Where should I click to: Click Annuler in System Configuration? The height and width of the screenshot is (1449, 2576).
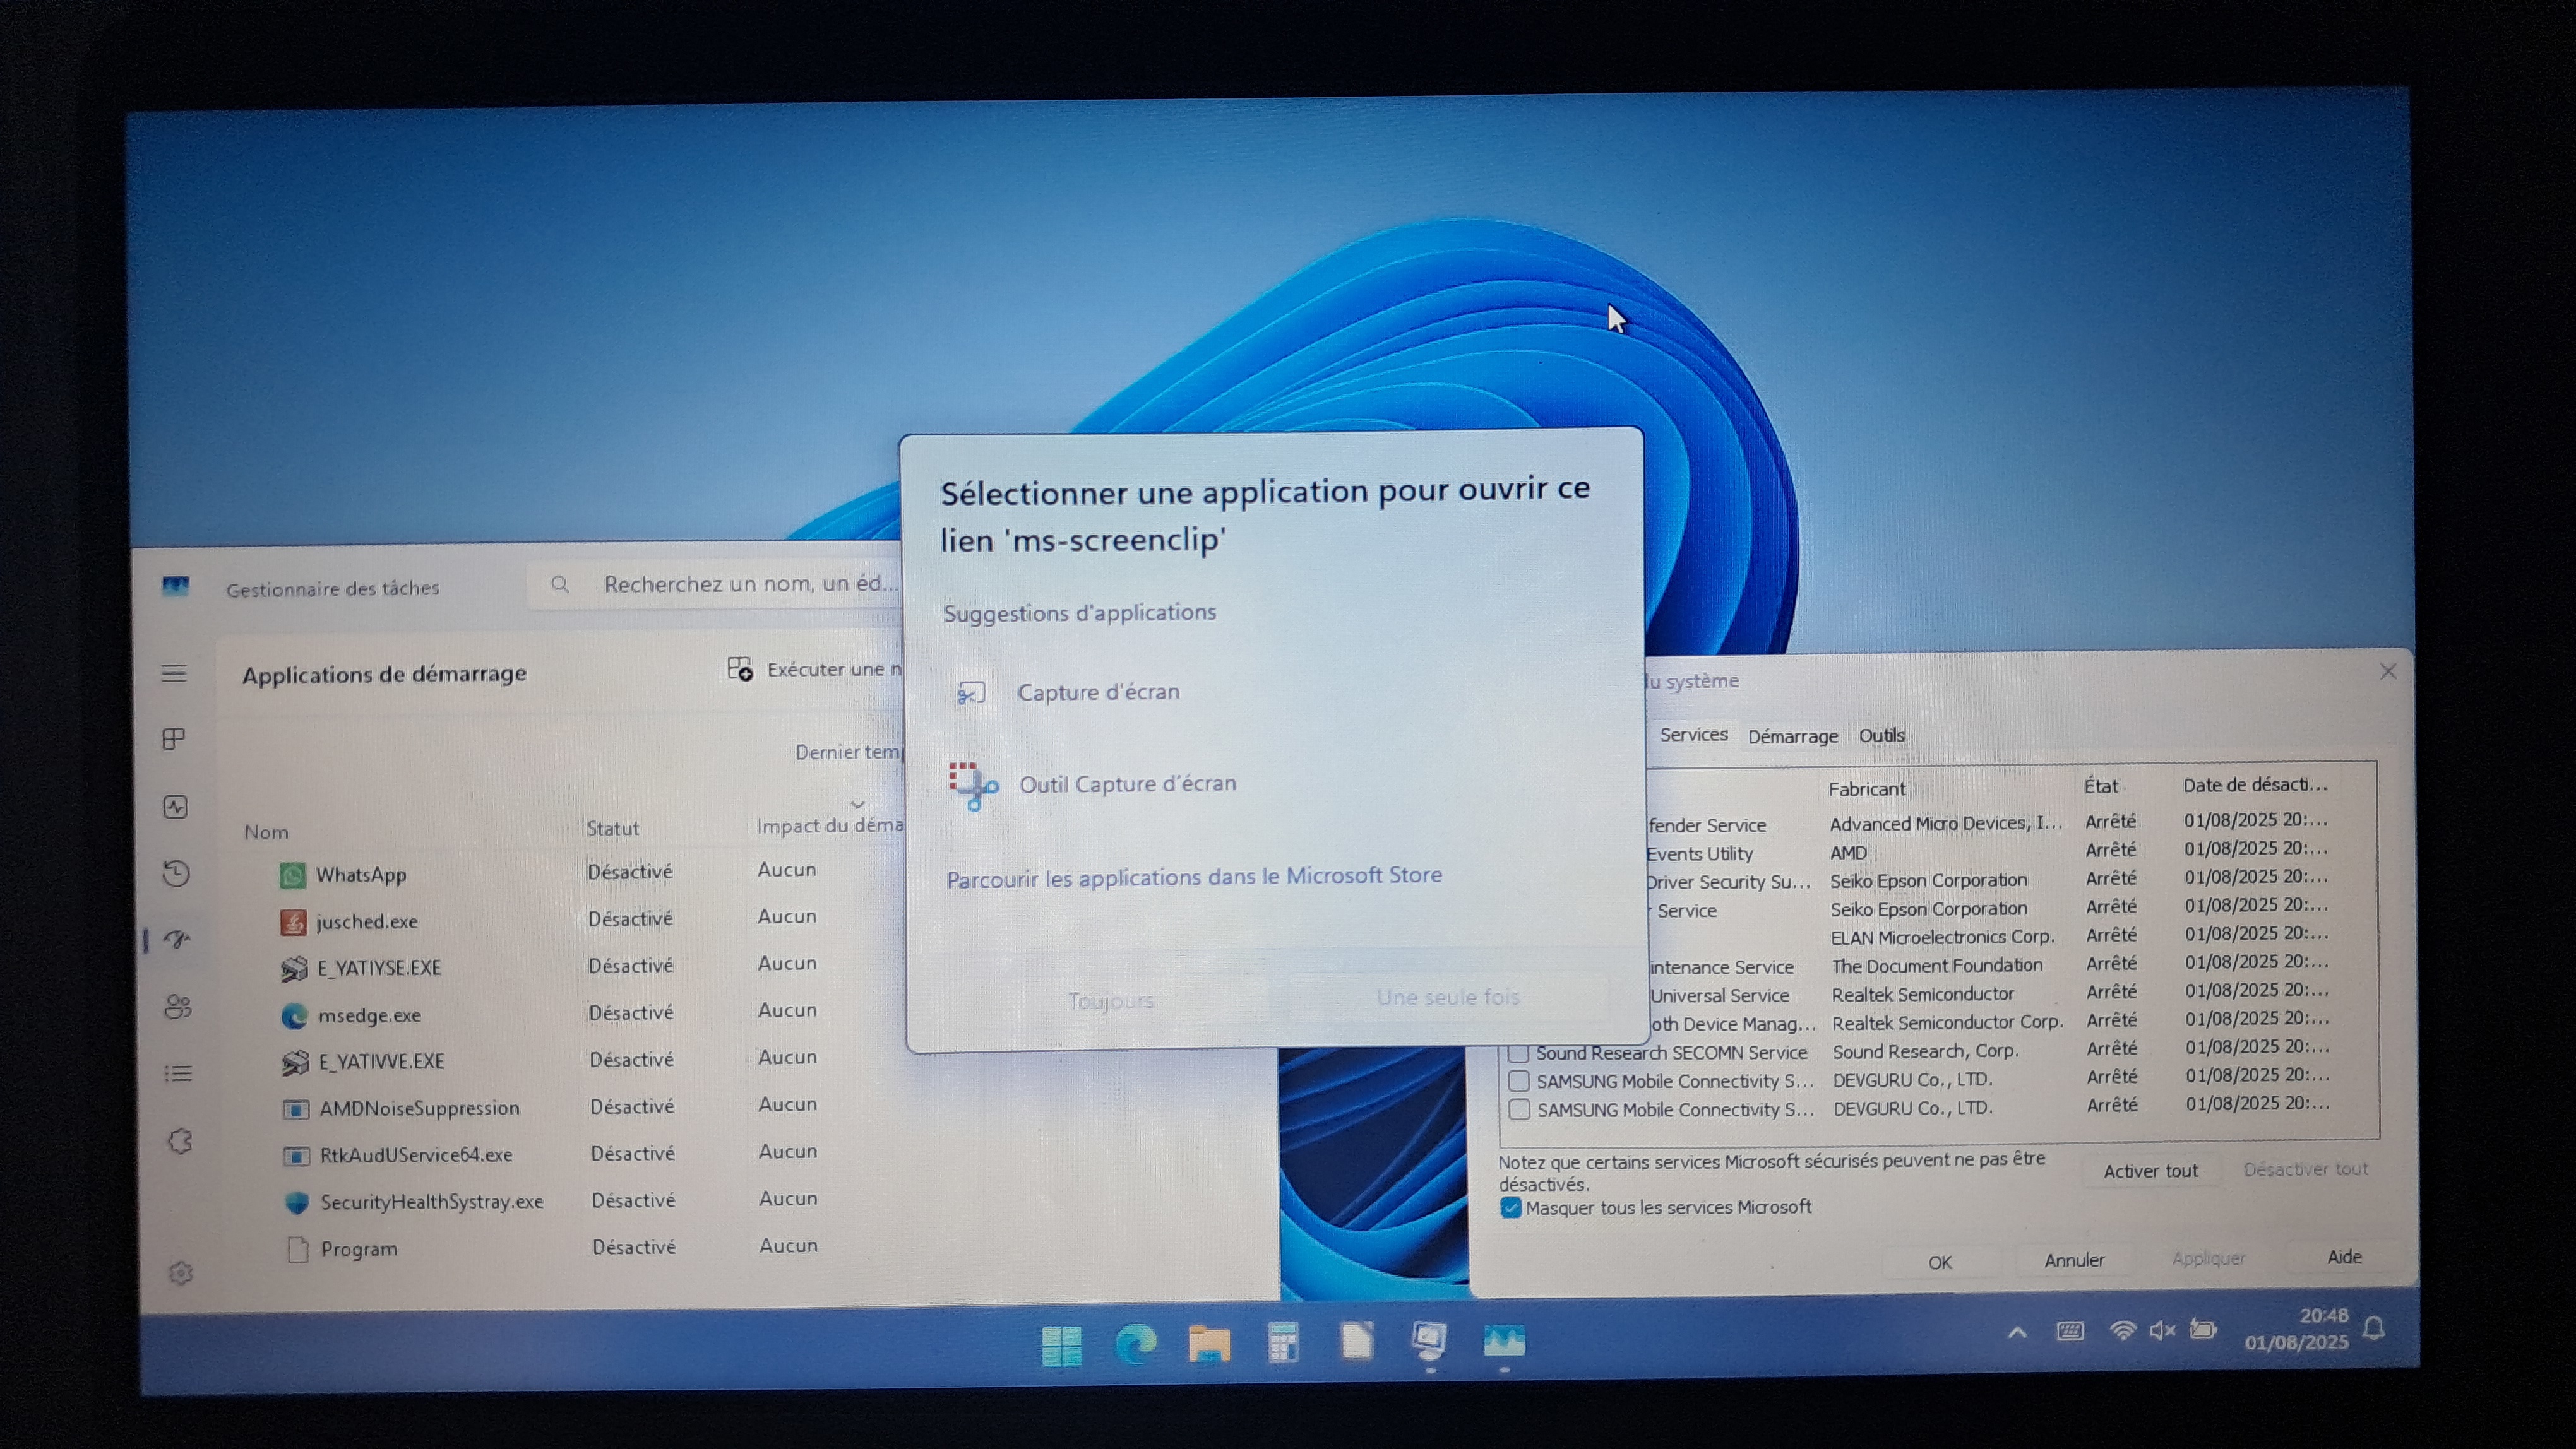2074,1260
